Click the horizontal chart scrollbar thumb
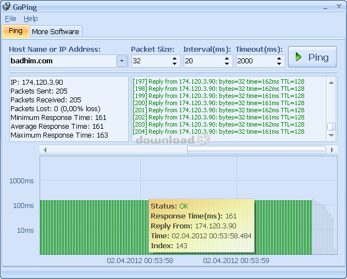Image resolution: width=347 pixels, height=279 pixels. 256,150
